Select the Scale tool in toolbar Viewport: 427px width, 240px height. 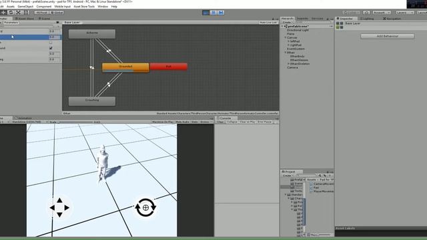pos(18,13)
